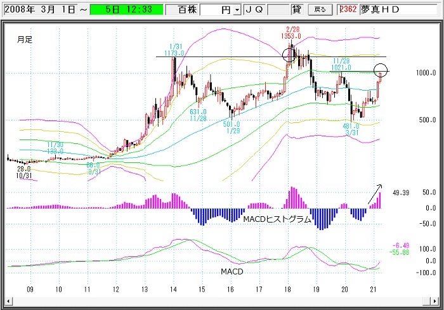444x310 pixels.
Task: Click the -55.88 signal value
Action: tap(399, 252)
